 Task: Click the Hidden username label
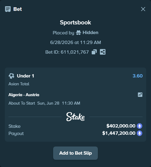tap(90, 33)
